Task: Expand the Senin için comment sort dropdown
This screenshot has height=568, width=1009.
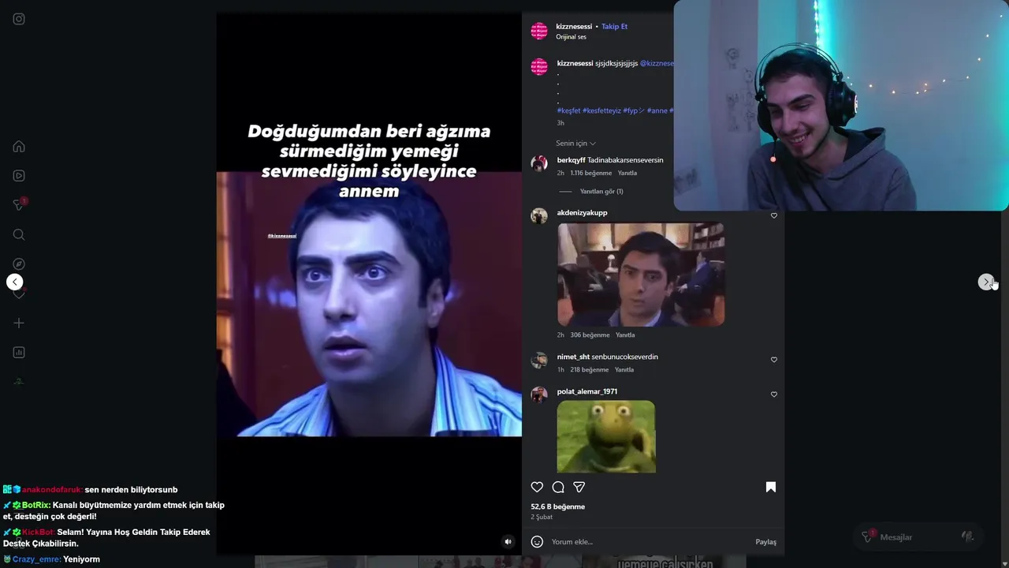Action: tap(576, 144)
